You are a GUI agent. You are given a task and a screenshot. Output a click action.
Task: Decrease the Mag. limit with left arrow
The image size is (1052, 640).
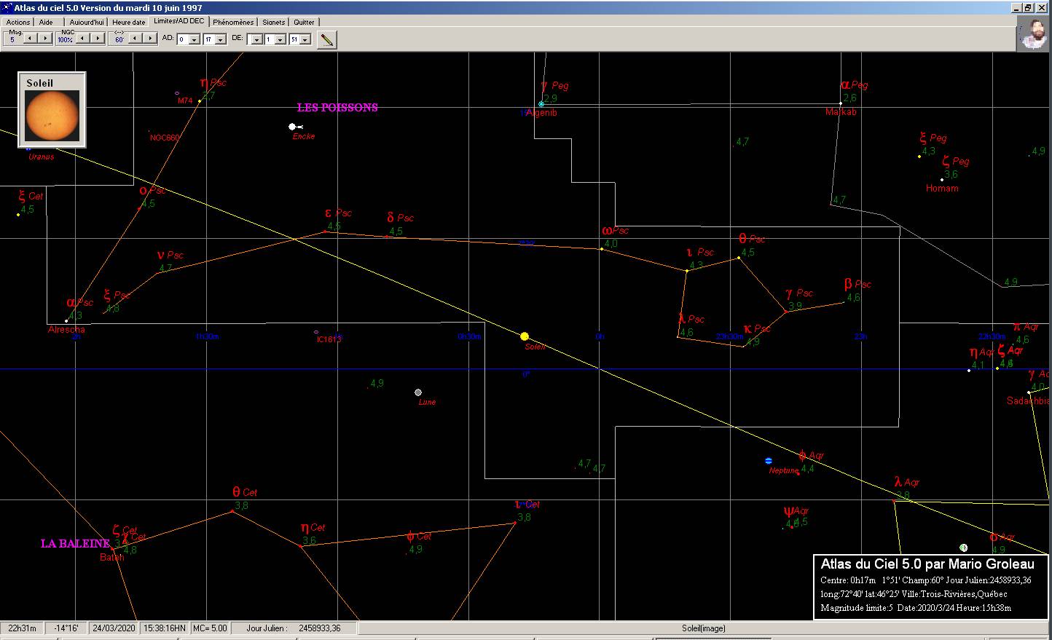point(31,39)
